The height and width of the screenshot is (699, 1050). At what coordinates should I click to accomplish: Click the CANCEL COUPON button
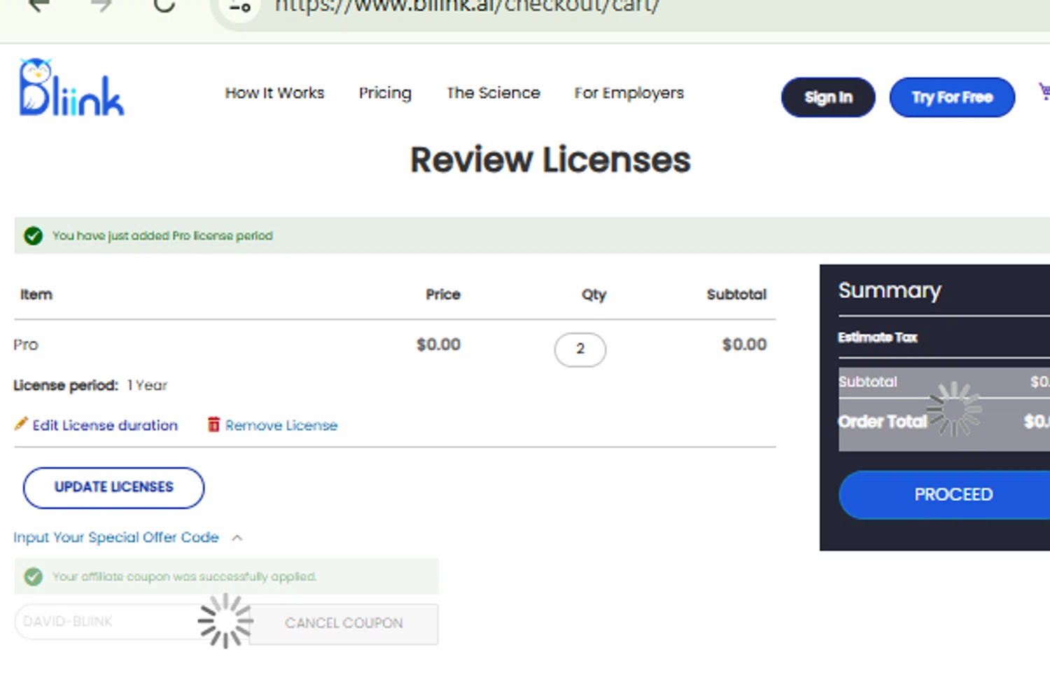click(344, 623)
